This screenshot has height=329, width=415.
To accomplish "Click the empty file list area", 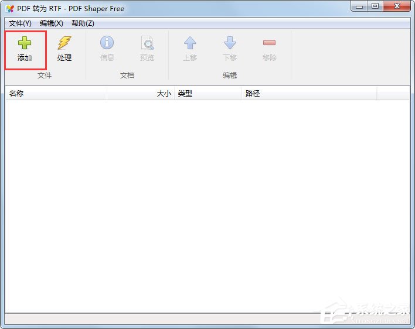I will pyautogui.click(x=207, y=206).
